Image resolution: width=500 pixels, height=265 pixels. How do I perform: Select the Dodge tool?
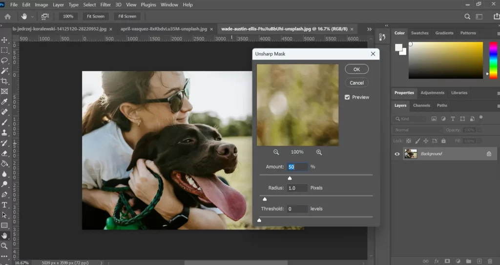4,184
